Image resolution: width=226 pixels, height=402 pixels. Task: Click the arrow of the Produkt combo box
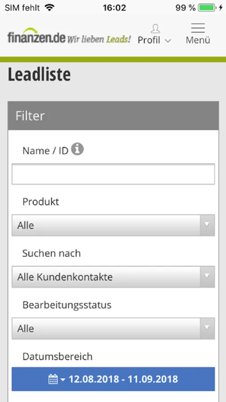click(x=207, y=225)
